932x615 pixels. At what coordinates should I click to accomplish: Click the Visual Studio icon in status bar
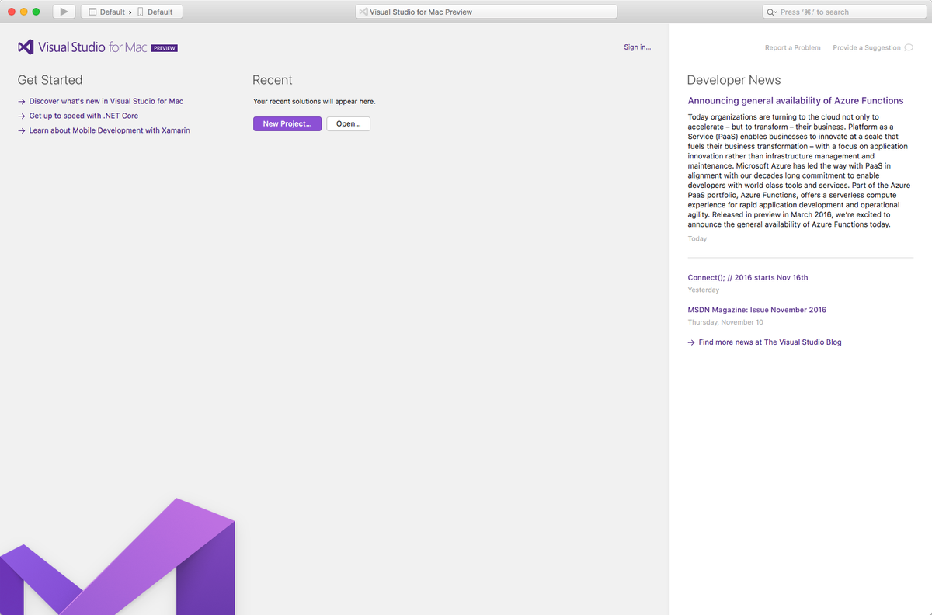tap(363, 12)
